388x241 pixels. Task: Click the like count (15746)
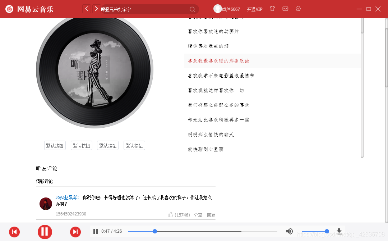coord(183,215)
